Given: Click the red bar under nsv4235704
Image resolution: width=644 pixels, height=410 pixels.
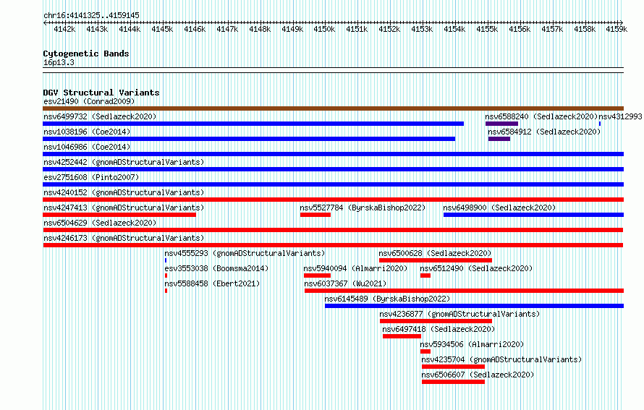Looking at the screenshot, I should click(x=453, y=367).
